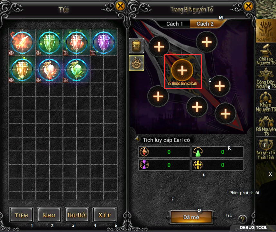Switch to the Cách 2 tab
276x232 pixels.
(205, 24)
